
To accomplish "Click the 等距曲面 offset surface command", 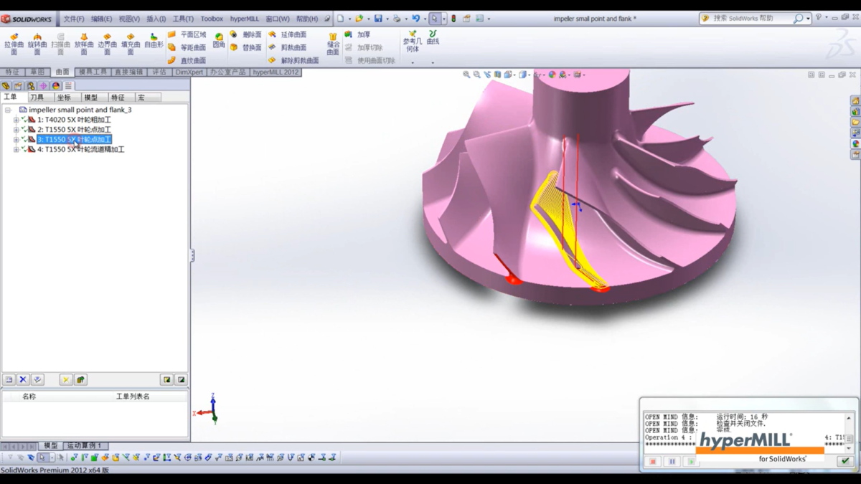I will pos(187,47).
